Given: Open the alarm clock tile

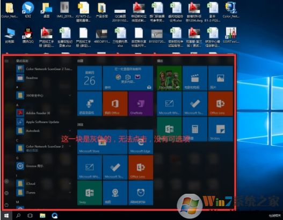Looking at the screenshot, I should point(141,193).
